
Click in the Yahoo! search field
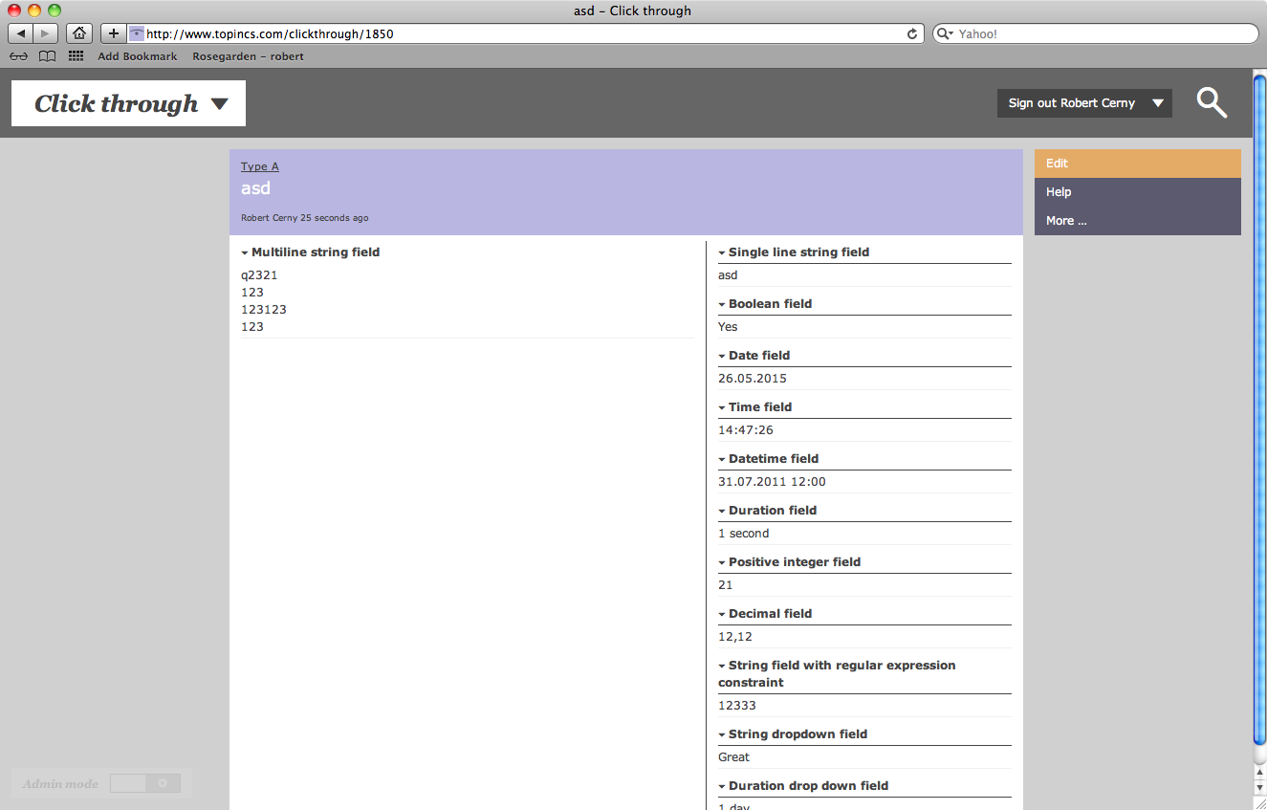[1100, 33]
